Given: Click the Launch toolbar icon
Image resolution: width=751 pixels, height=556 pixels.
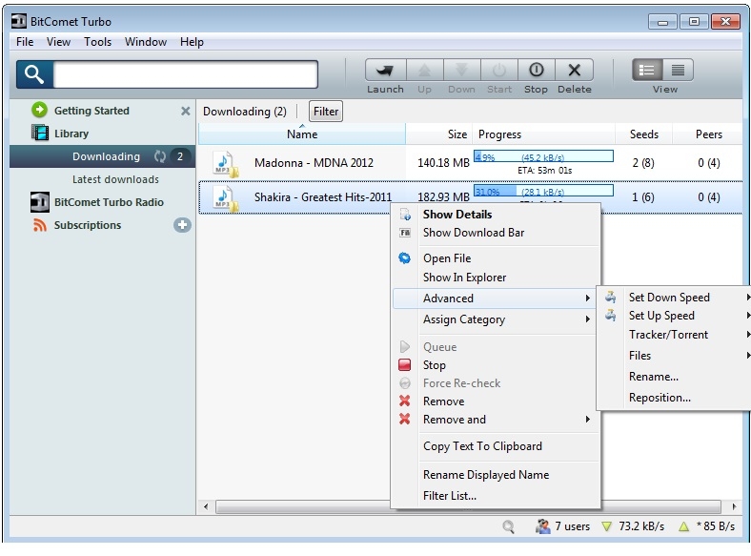Looking at the screenshot, I should tap(385, 71).
